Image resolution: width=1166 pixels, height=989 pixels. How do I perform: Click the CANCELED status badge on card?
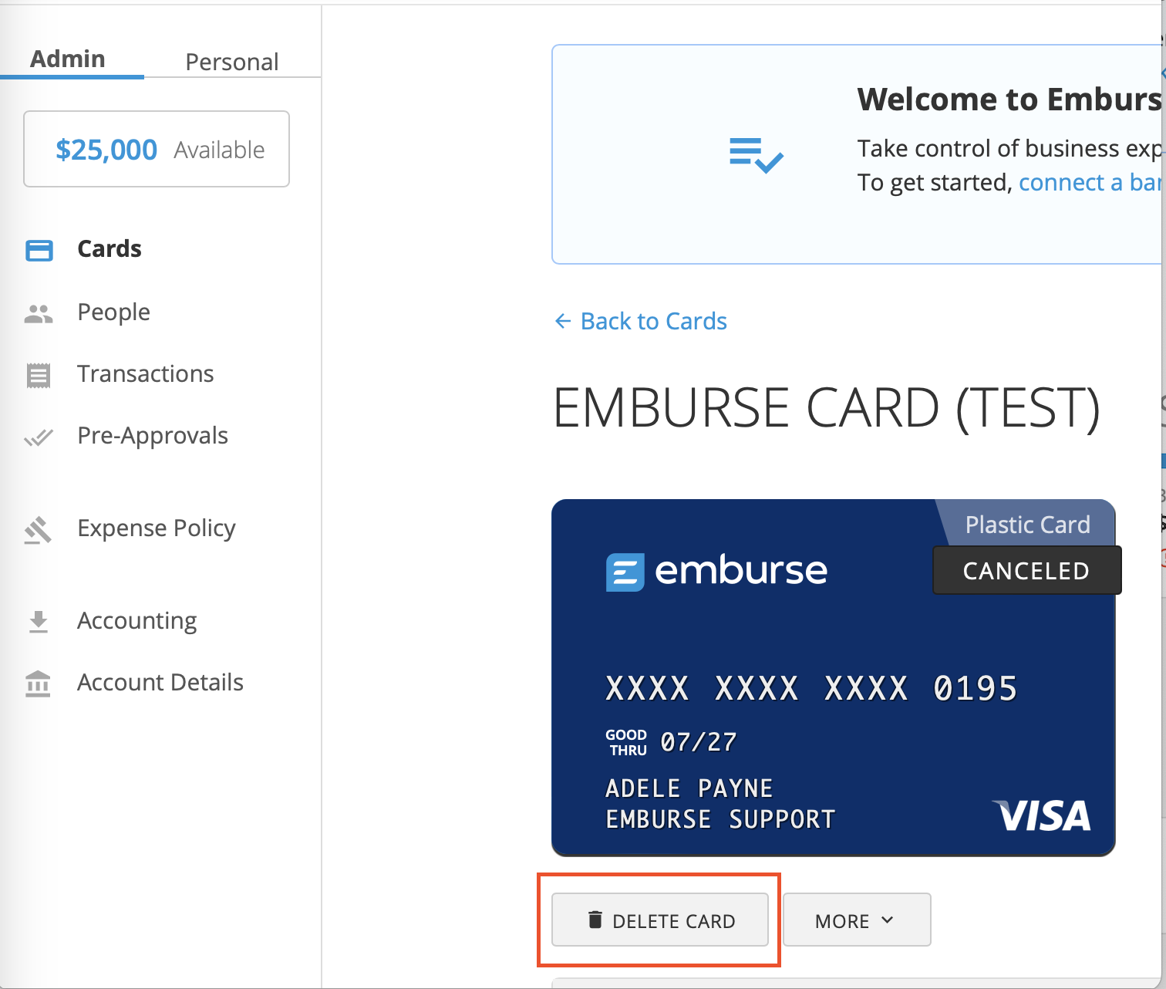pos(1026,571)
